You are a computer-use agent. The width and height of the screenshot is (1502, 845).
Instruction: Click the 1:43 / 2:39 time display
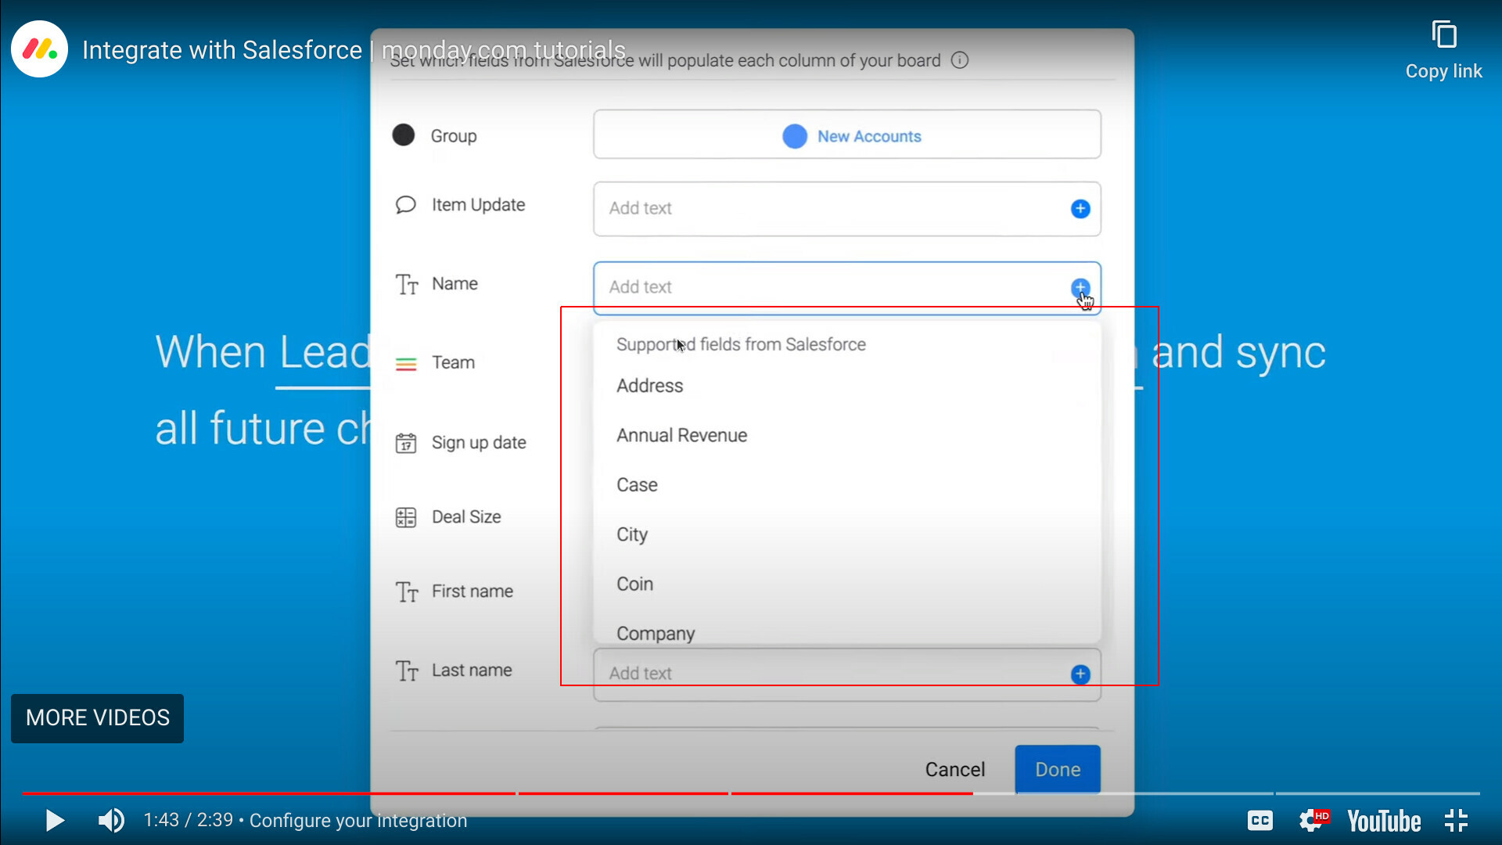188,820
